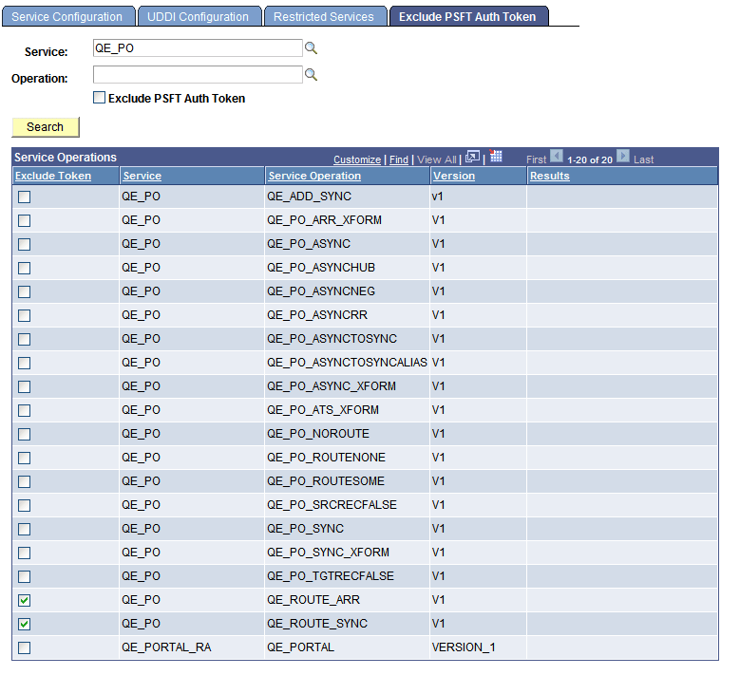740x675 pixels.
Task: Focus the Service input field
Action: tap(198, 48)
